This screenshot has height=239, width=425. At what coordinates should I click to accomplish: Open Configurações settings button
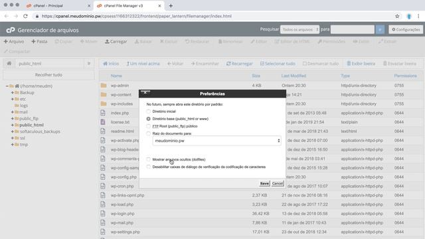[406, 29]
